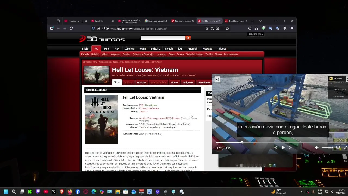Click the small game thumbnail in header
The height and width of the screenshot is (196, 348).
tap(97, 75)
